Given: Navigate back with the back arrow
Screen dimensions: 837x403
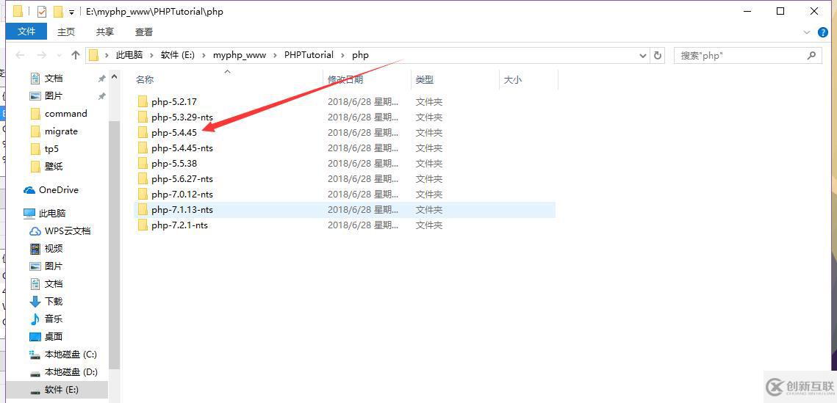Looking at the screenshot, I should (21, 55).
